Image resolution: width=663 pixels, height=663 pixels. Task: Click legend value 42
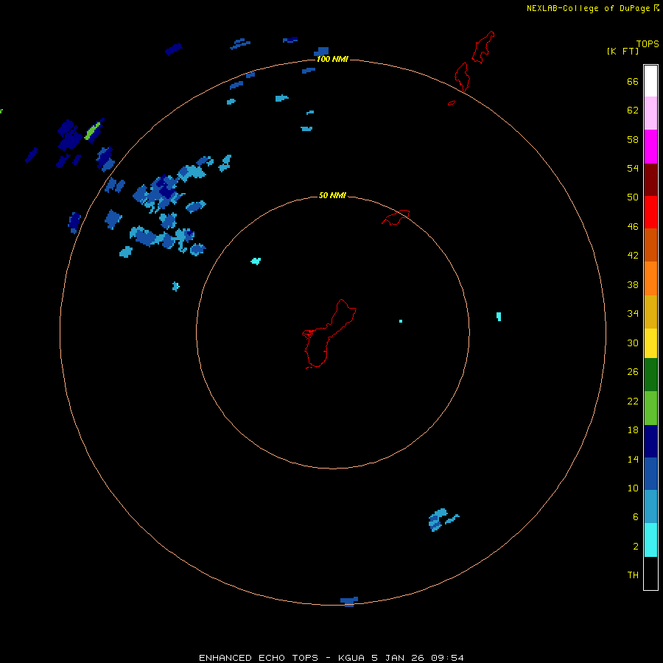pyautogui.click(x=633, y=256)
